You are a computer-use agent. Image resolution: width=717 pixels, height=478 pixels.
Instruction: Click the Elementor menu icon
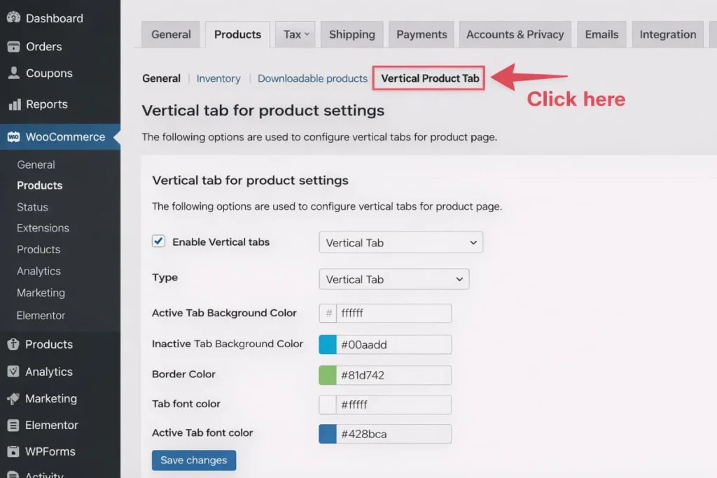[13, 426]
